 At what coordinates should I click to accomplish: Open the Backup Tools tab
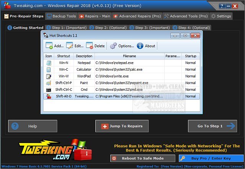tap(61, 16)
